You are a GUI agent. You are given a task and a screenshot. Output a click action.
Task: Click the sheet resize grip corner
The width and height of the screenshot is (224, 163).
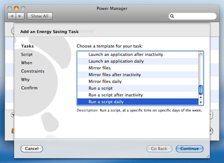pos(208,157)
